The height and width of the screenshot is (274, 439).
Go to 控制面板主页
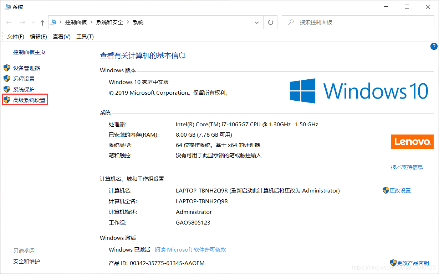coord(29,52)
